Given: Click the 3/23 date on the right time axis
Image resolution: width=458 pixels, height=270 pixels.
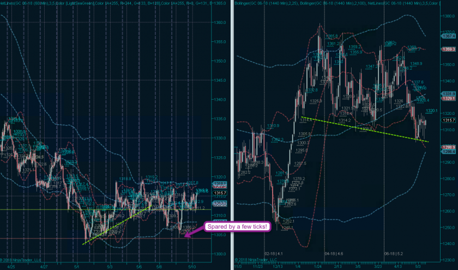Looking at the screenshot, I should pyautogui.click(x=378, y=267).
